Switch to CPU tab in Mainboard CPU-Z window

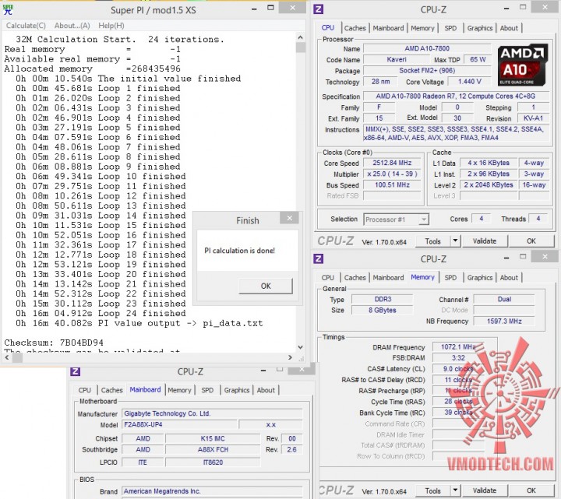click(85, 390)
